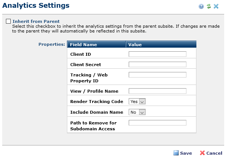Viewport: 226px width, 158px height.
Task: Click into the Client Secret field
Action: [157, 64]
